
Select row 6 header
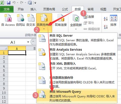click(x=4, y=75)
